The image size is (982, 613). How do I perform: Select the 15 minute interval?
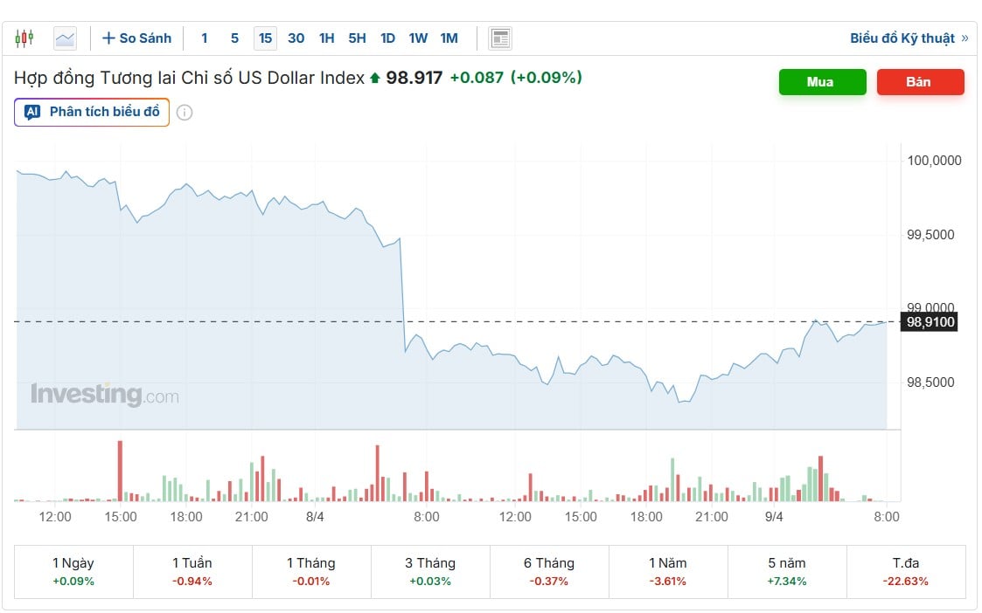[265, 38]
